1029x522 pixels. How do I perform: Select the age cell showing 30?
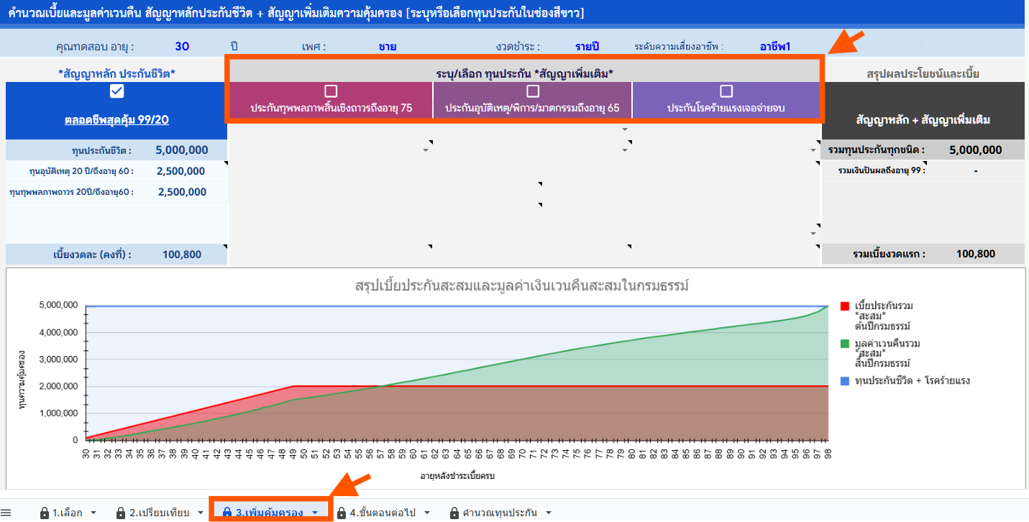click(x=182, y=47)
